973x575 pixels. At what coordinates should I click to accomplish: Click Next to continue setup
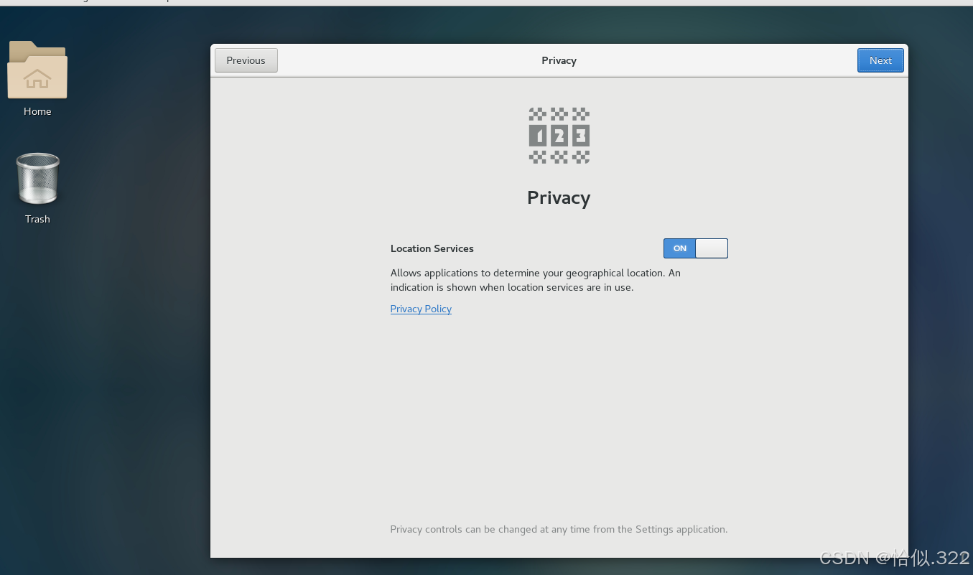pos(880,60)
